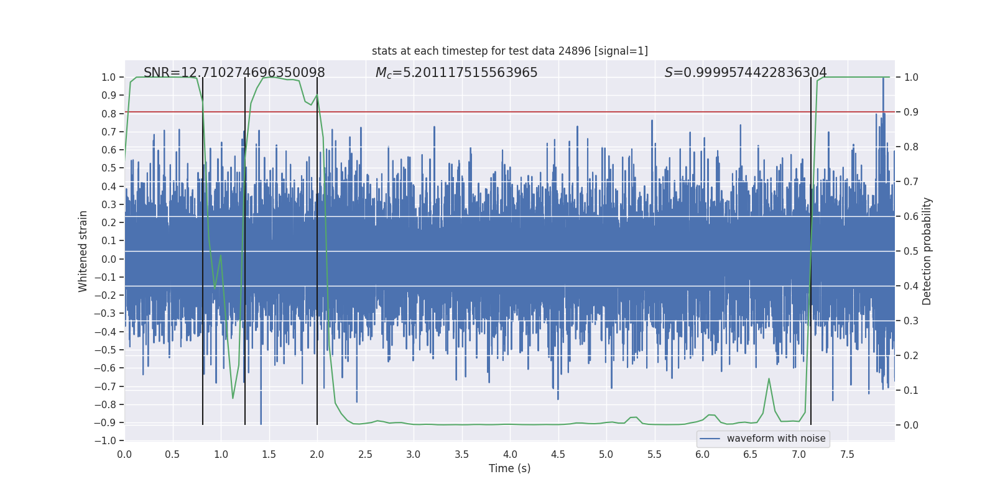Viewport: 995px width, 497px height.
Task: Click the black vertical marker at 2.0 seconds
Action: click(317, 251)
